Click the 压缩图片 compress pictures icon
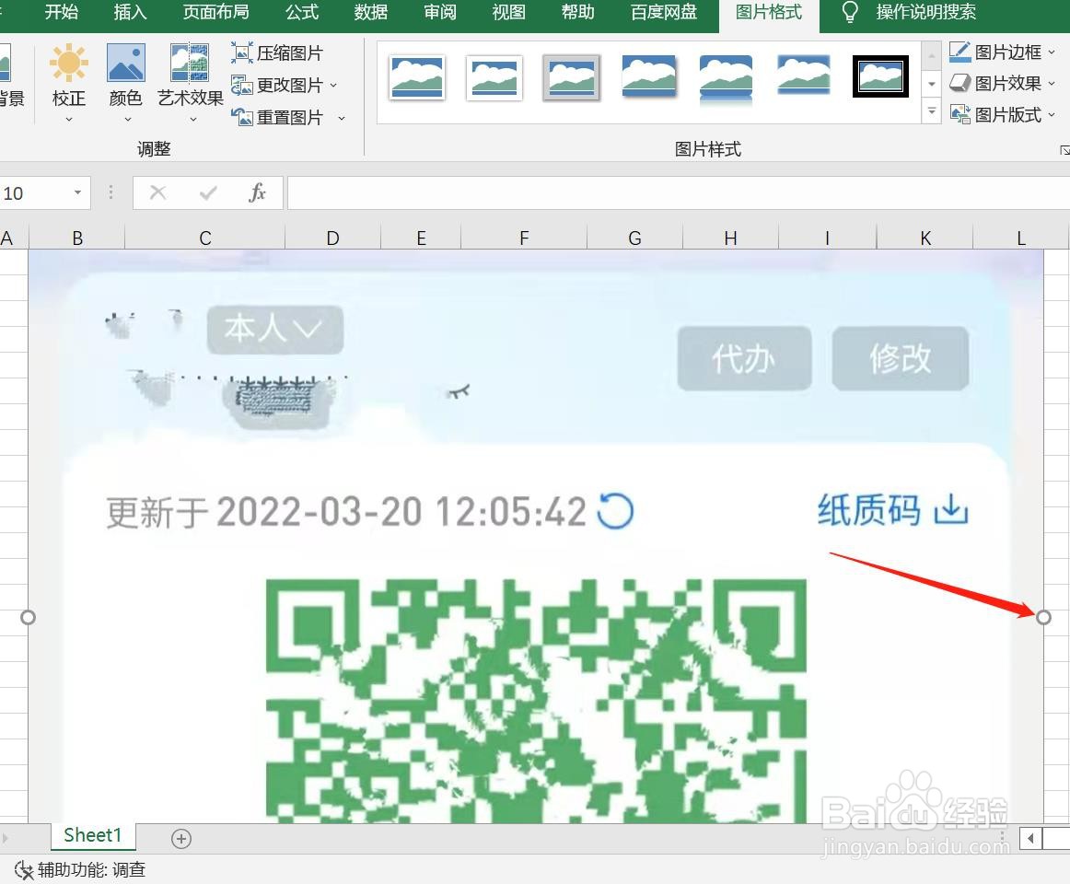Screen dimensions: 1070x884 pyautogui.click(x=241, y=52)
